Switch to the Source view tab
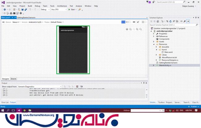201x128 pixels. pos(13,79)
